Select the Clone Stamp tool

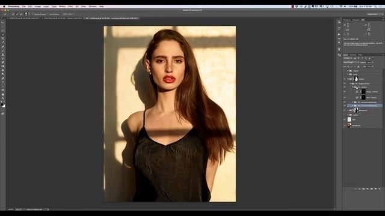pos(3,54)
